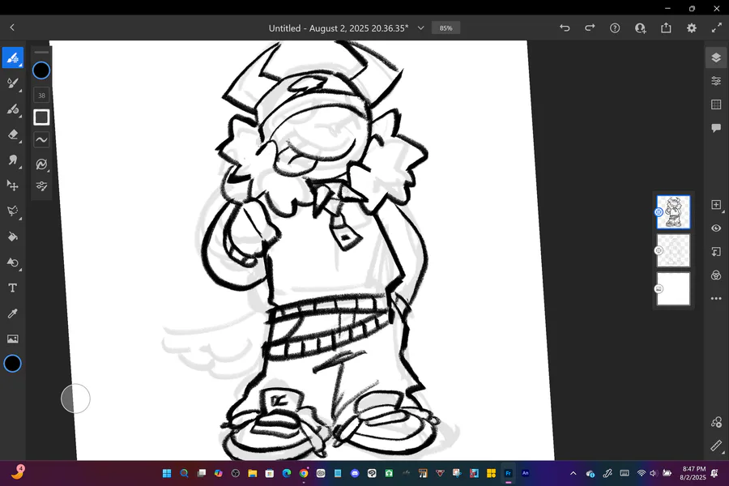The image size is (729, 486).
Task: Select the top character line-art layer thumbnail
Action: 673,212
